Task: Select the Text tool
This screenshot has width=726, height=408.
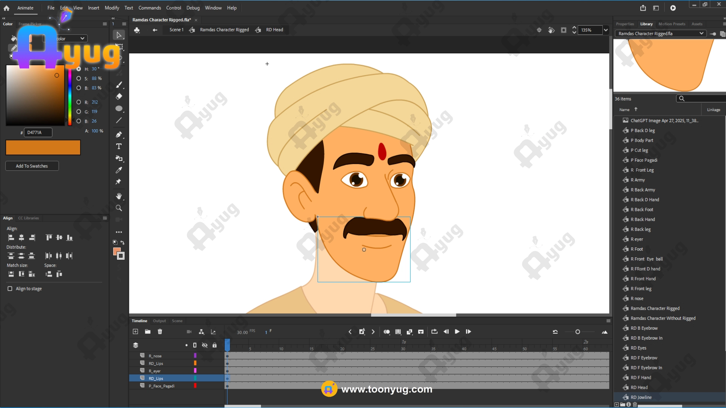Action: tap(119, 147)
